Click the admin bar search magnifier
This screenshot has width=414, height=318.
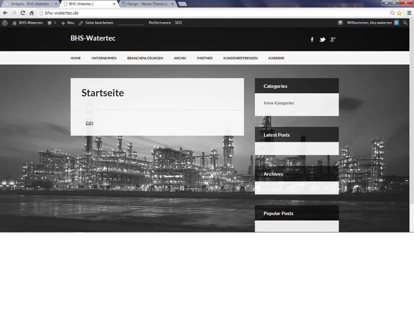(x=405, y=23)
